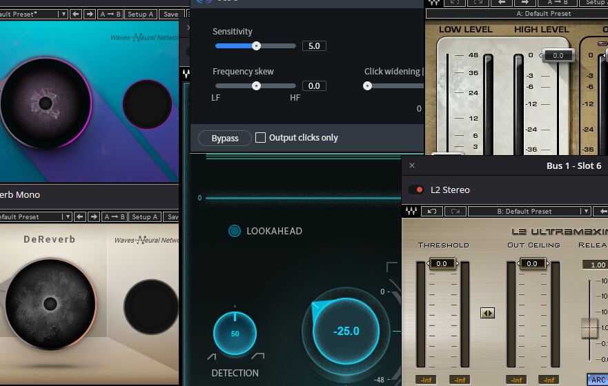
Task: Click large gray DeReverb main knob
Action: pyautogui.click(x=50, y=304)
